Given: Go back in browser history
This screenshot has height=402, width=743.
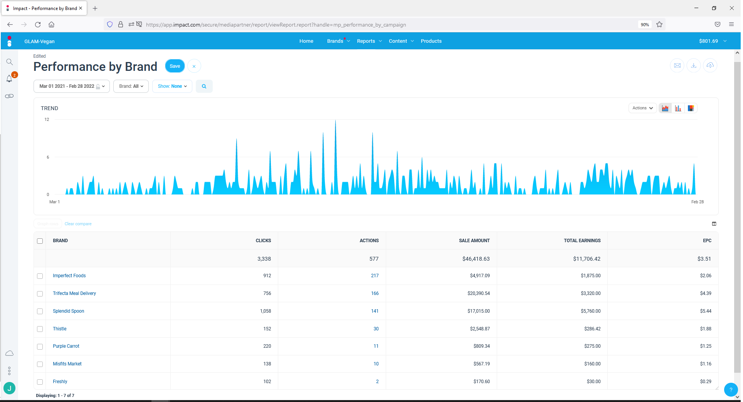Looking at the screenshot, I should click(x=10, y=25).
